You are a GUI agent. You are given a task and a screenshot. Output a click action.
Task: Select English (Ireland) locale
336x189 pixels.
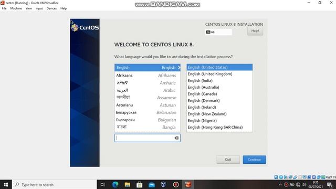tap(219, 107)
